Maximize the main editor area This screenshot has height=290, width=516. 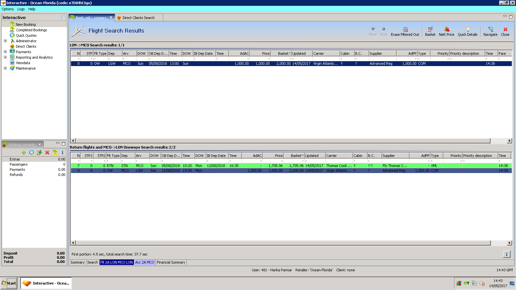point(511,16)
